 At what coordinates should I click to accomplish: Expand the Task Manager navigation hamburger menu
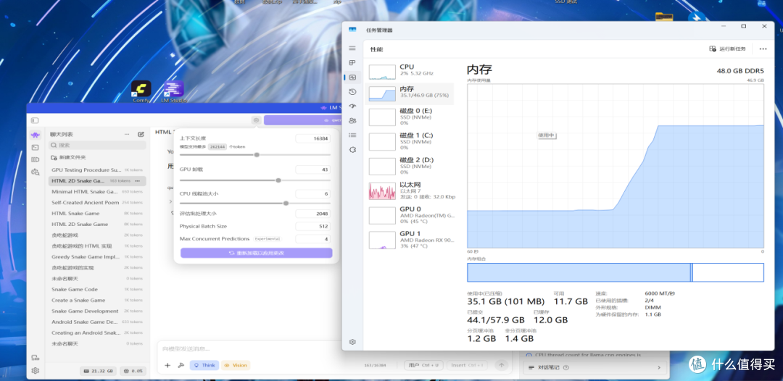[x=352, y=48]
